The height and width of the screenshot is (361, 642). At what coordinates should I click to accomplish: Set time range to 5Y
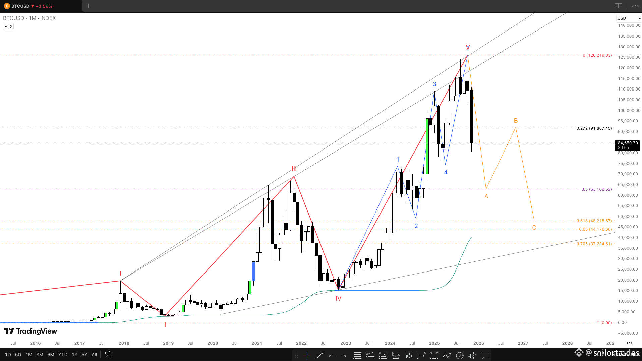[84, 355]
